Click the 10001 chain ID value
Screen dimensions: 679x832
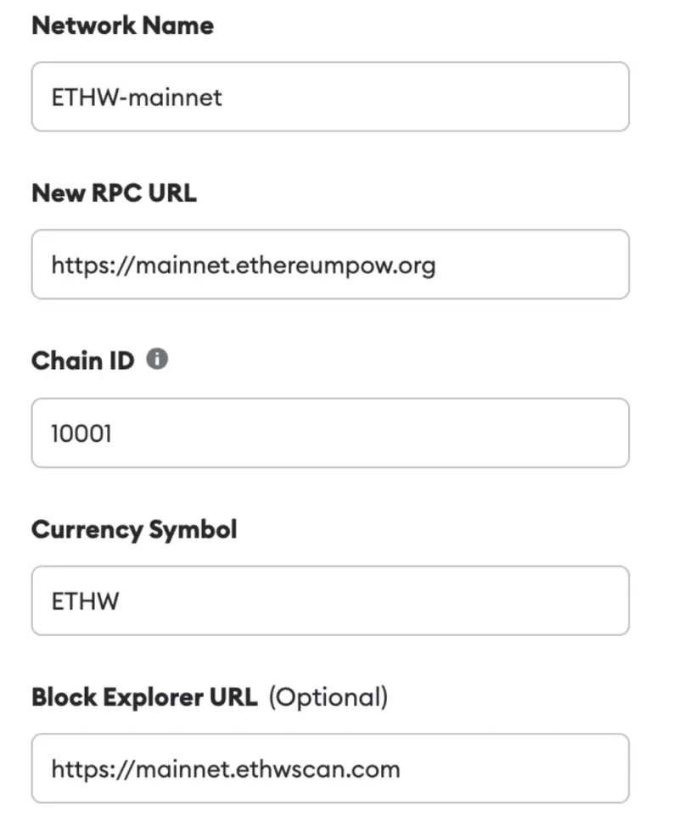click(81, 433)
